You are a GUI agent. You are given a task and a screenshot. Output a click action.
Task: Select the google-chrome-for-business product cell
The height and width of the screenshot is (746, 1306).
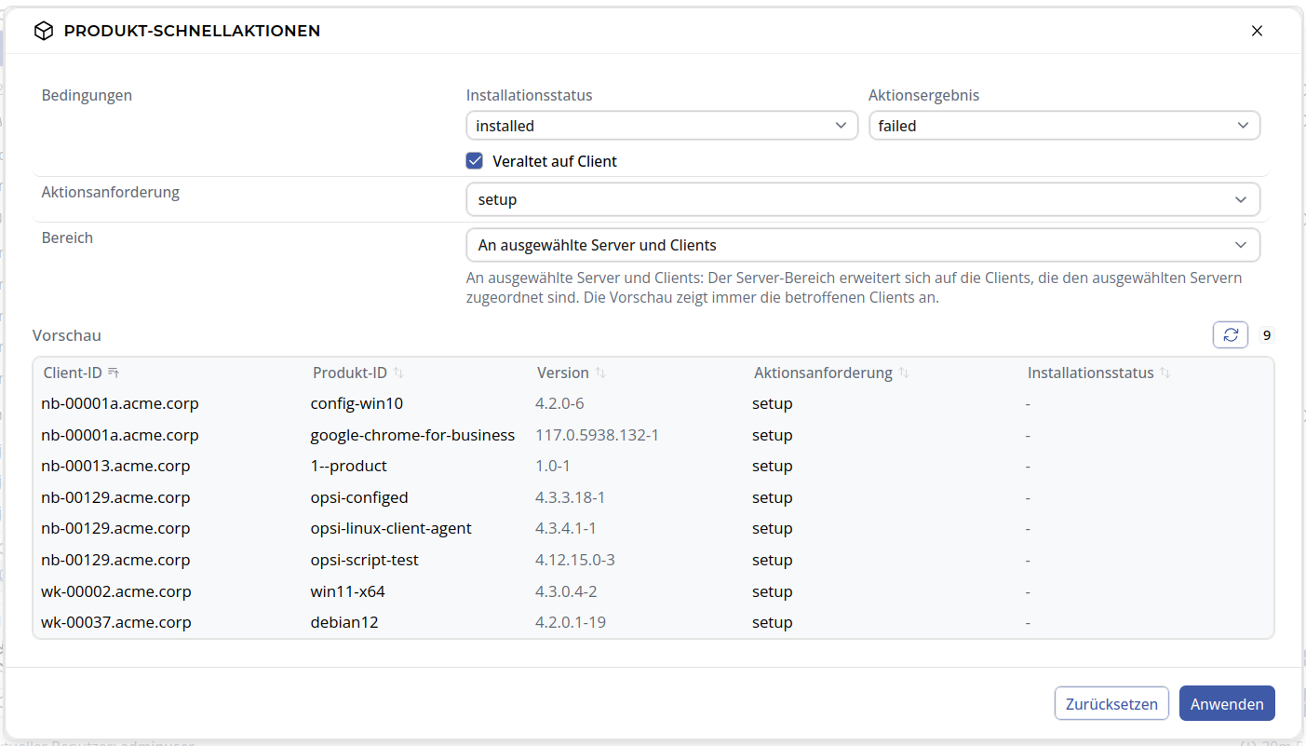(412, 435)
